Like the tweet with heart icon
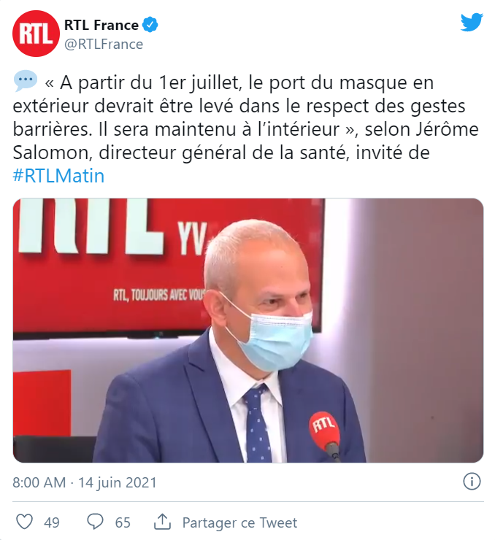The width and height of the screenshot is (495, 540). coord(25,522)
